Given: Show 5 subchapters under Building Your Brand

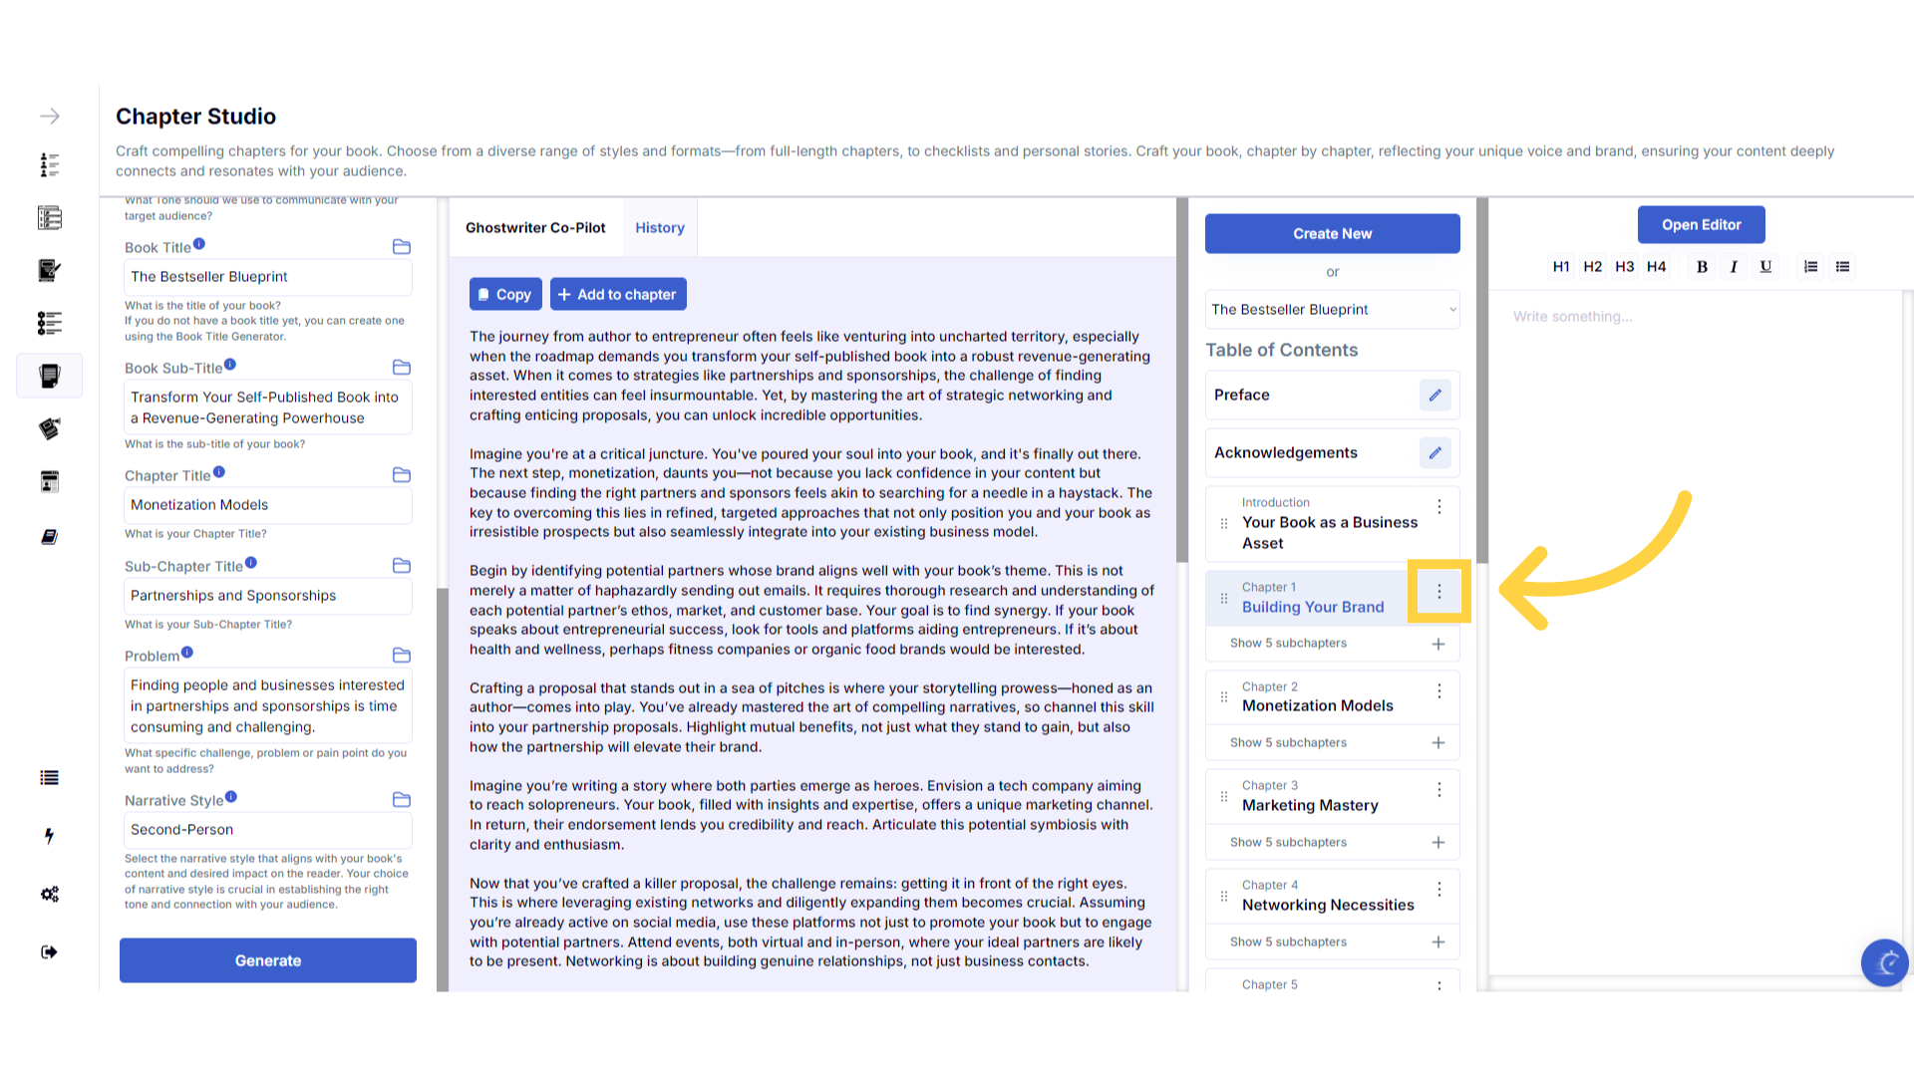Looking at the screenshot, I should (x=1288, y=644).
